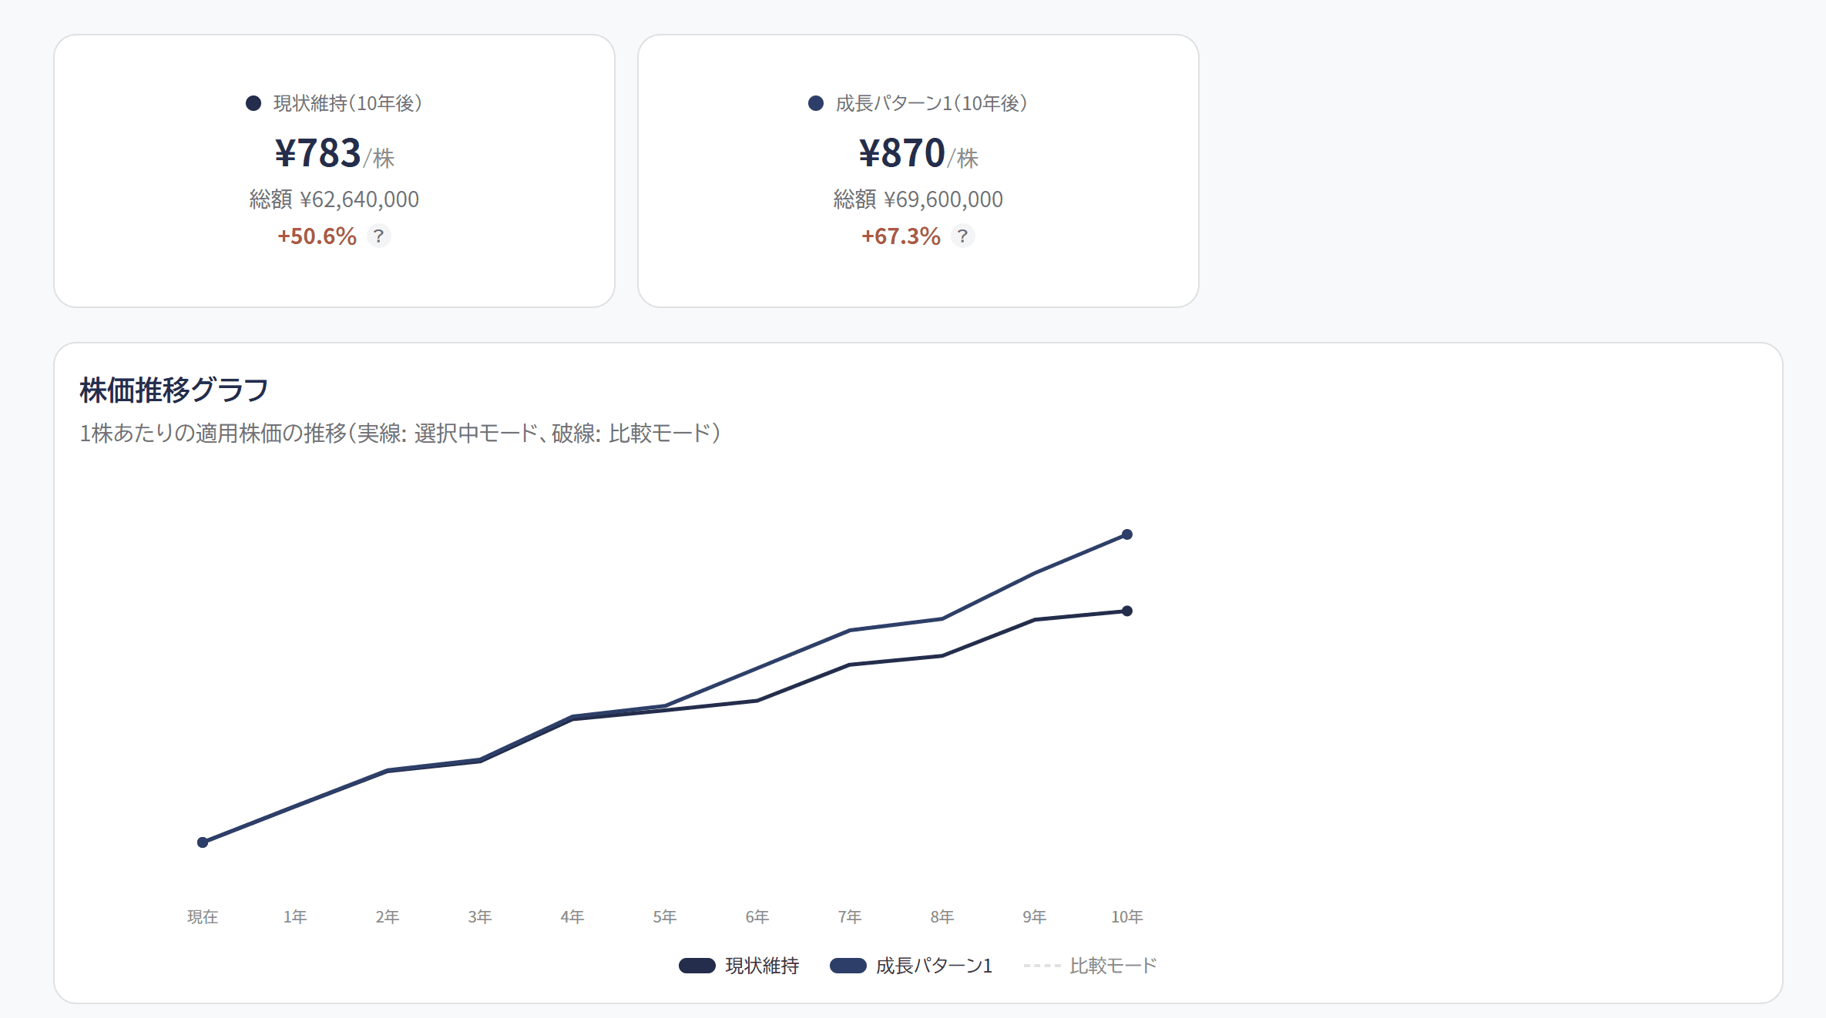Click the 10年 axis label

point(1127,917)
